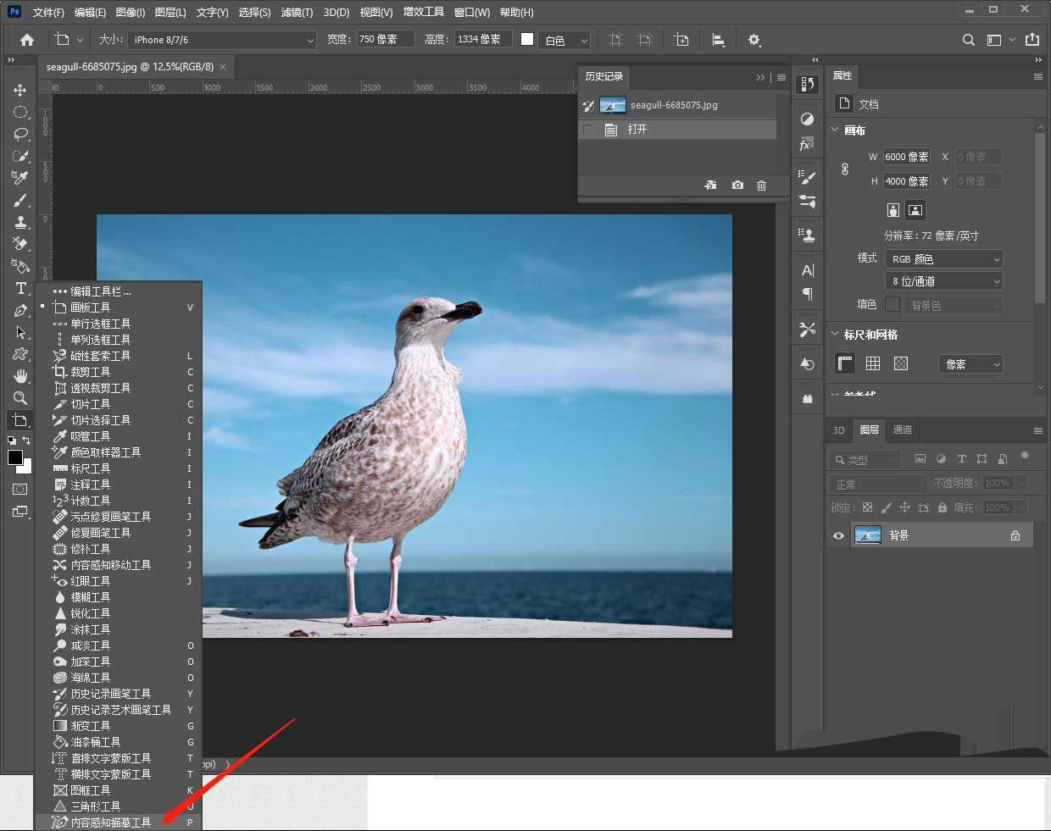Collapse the 标尺和网格 section
This screenshot has width=1051, height=831.
point(835,335)
